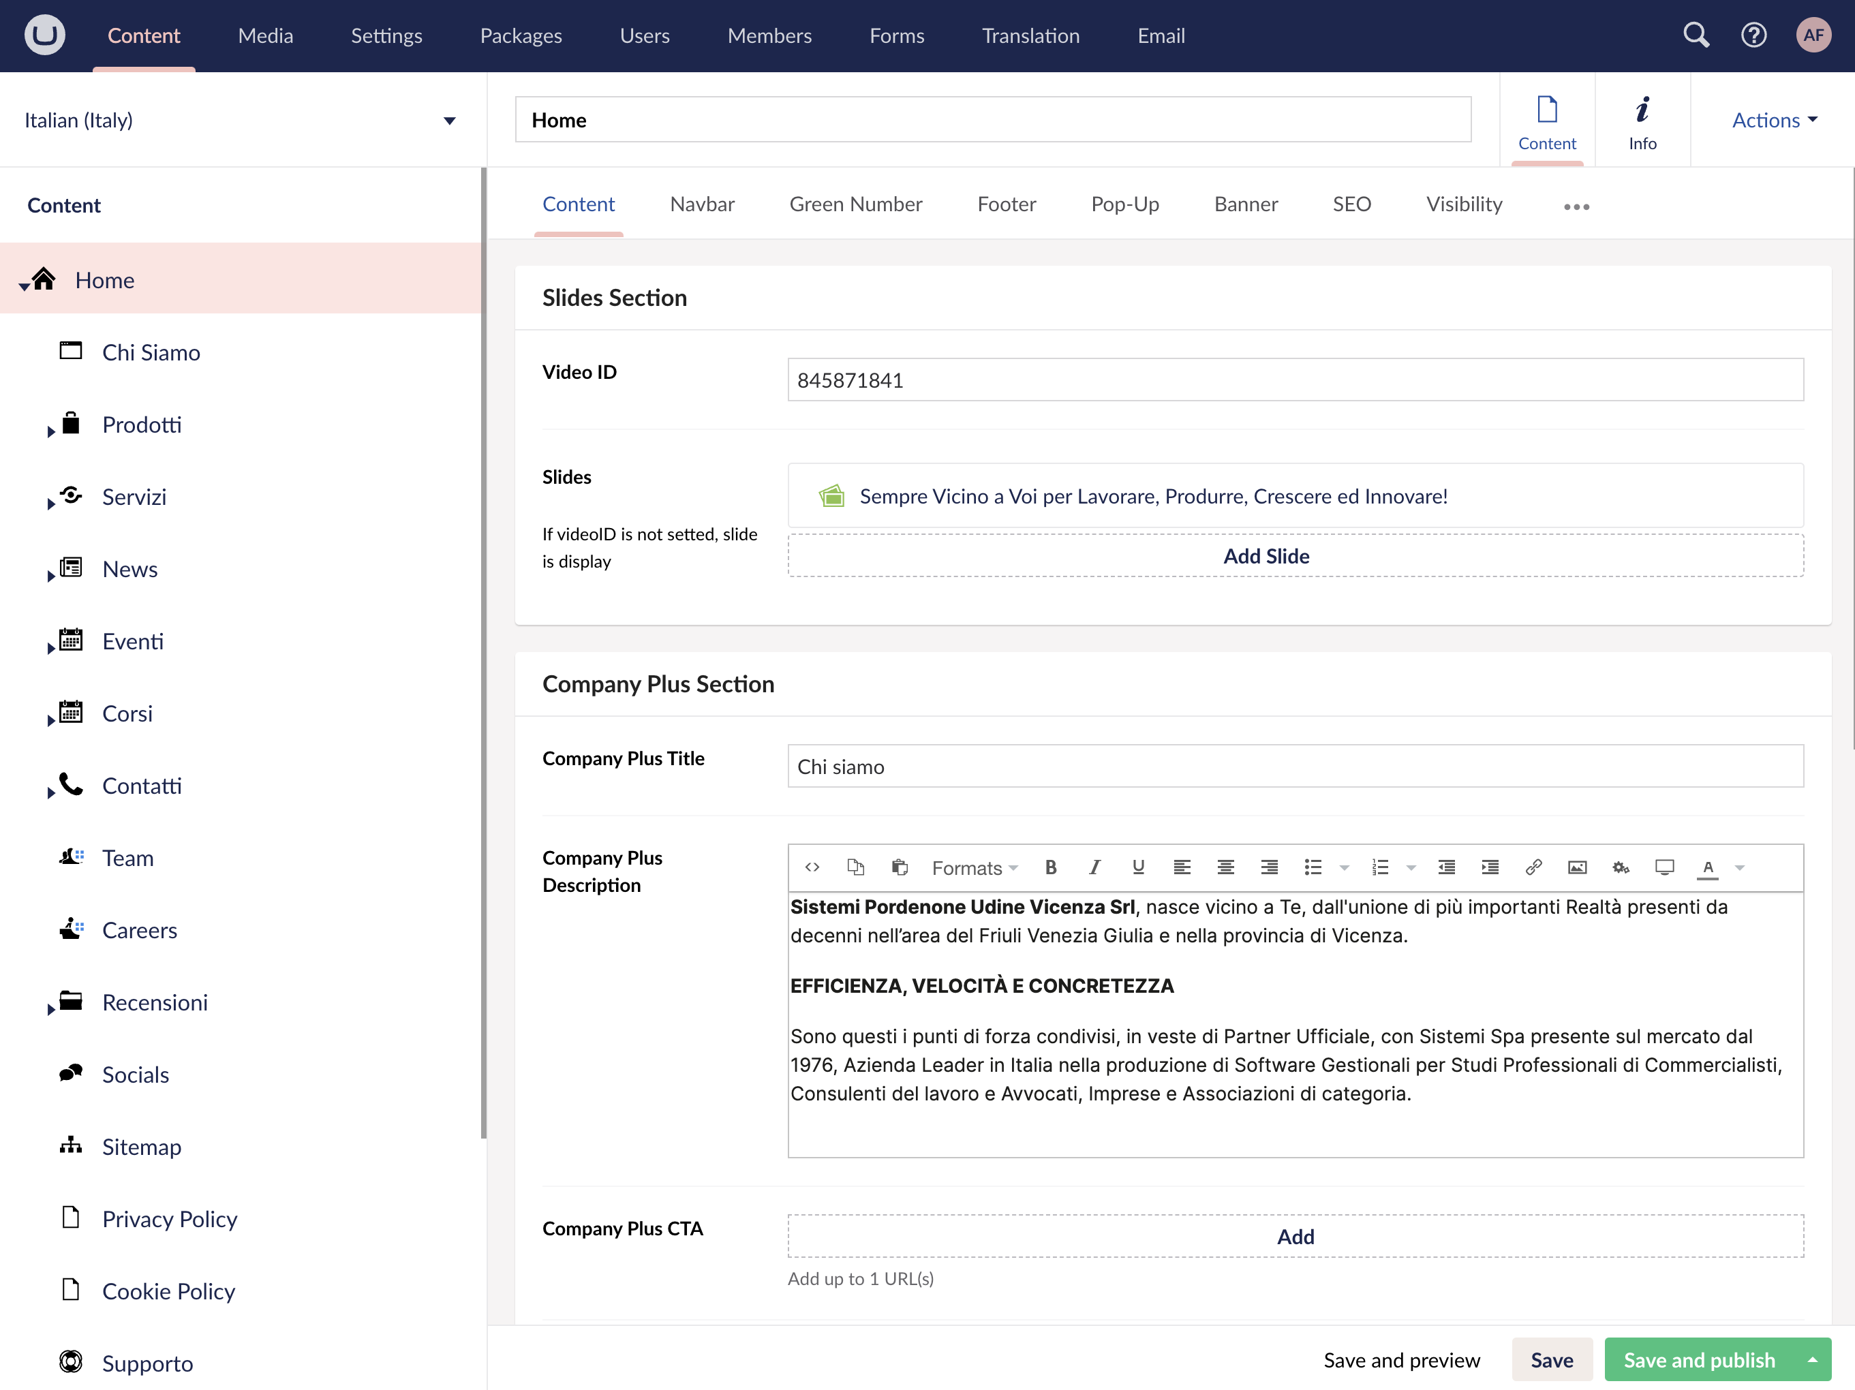The height and width of the screenshot is (1390, 1855).
Task: Switch to the SEO tab
Action: tap(1351, 204)
